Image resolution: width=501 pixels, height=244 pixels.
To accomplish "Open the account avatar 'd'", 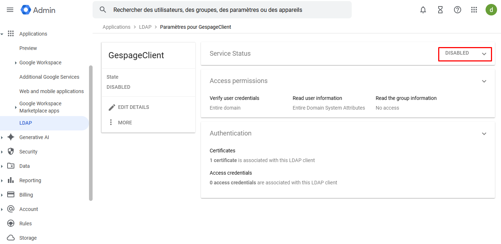I will pyautogui.click(x=491, y=10).
